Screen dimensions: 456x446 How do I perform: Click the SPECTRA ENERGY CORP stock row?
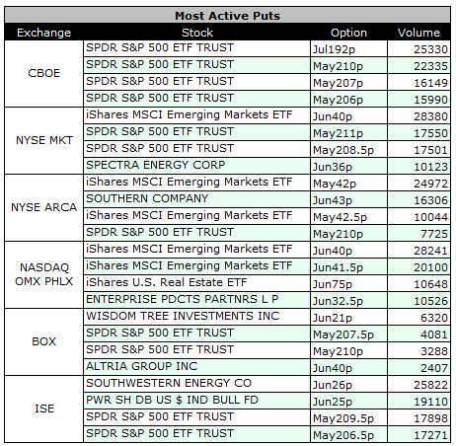(266, 166)
